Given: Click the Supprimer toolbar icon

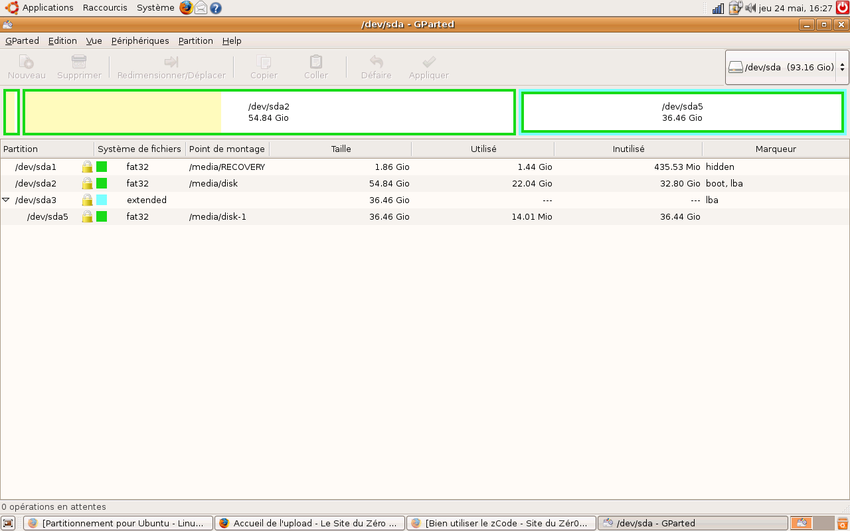Looking at the screenshot, I should point(79,62).
